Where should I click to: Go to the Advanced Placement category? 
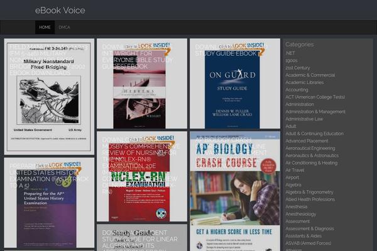point(307,141)
